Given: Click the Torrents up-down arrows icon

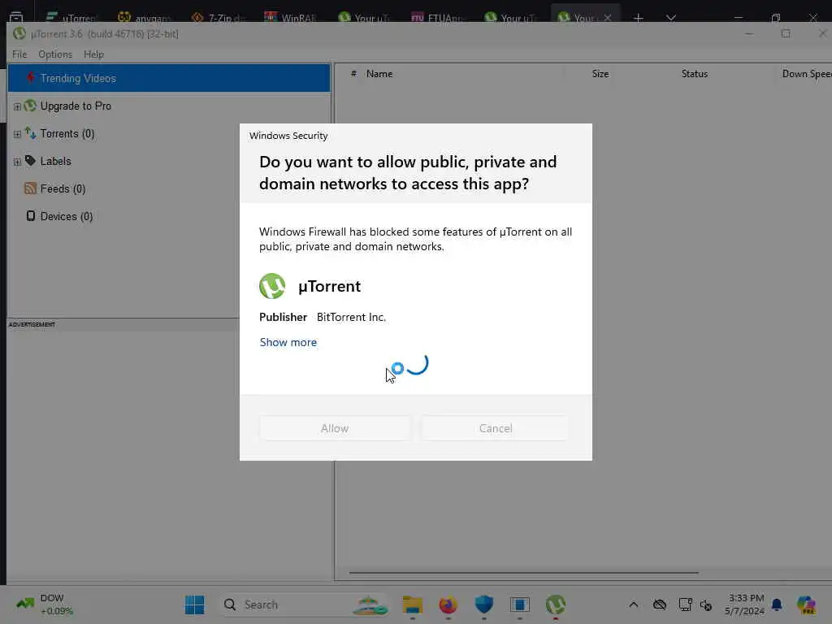Looking at the screenshot, I should pos(30,133).
